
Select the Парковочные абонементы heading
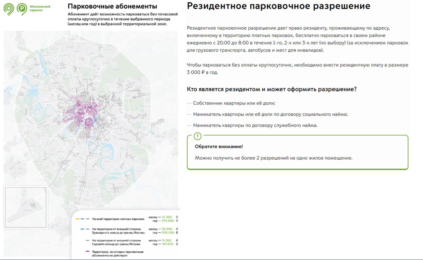point(112,6)
